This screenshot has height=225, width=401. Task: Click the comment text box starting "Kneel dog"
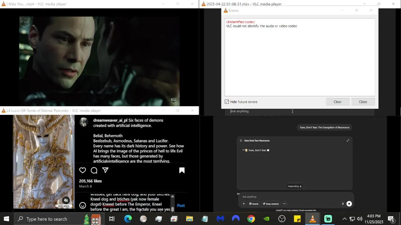pos(130,202)
